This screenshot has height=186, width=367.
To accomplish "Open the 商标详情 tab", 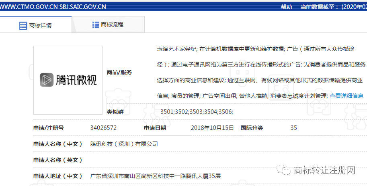I will (x=36, y=24).
